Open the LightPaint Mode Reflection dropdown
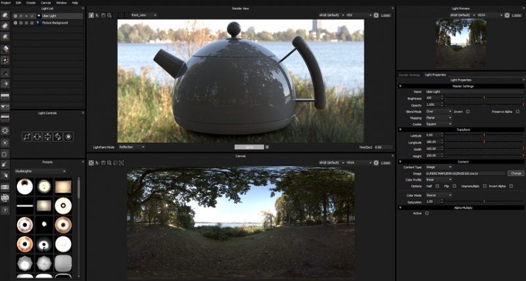The image size is (526, 281). pyautogui.click(x=132, y=147)
